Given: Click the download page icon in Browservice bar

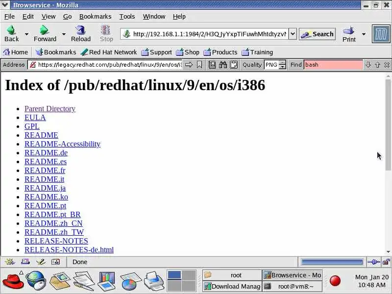Looking at the screenshot, I should click(x=212, y=65).
